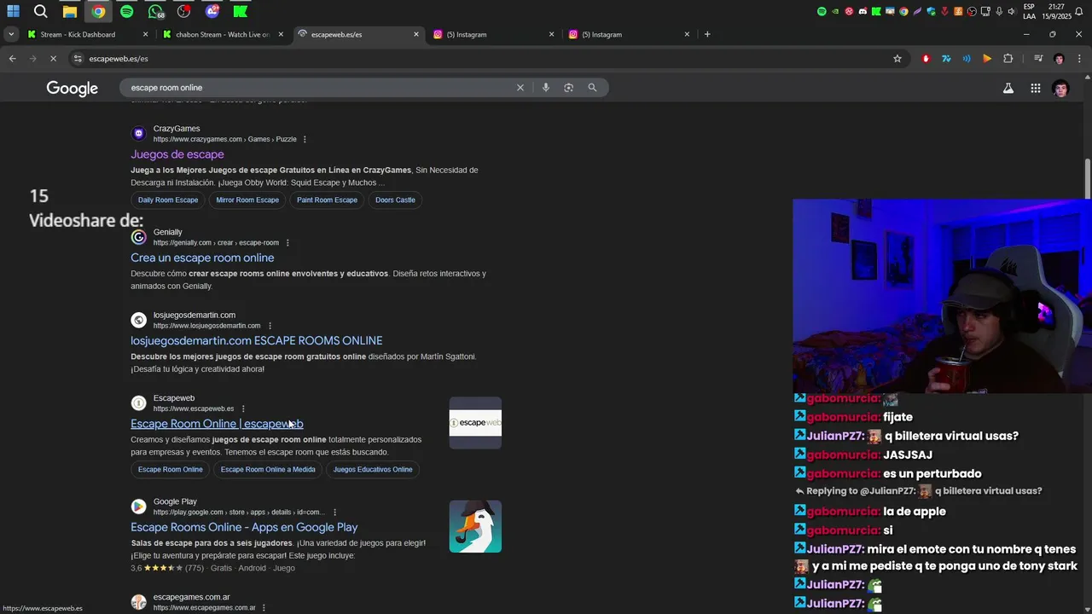Open WhatsApp taskbar icon with 68 badge
This screenshot has width=1092, height=614.
(x=155, y=11)
